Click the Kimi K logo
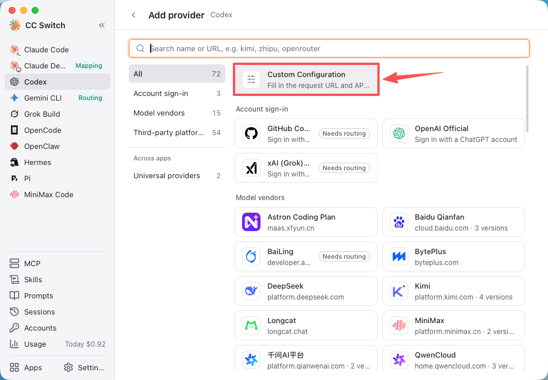Viewport: 548px width, 380px height. (x=398, y=291)
